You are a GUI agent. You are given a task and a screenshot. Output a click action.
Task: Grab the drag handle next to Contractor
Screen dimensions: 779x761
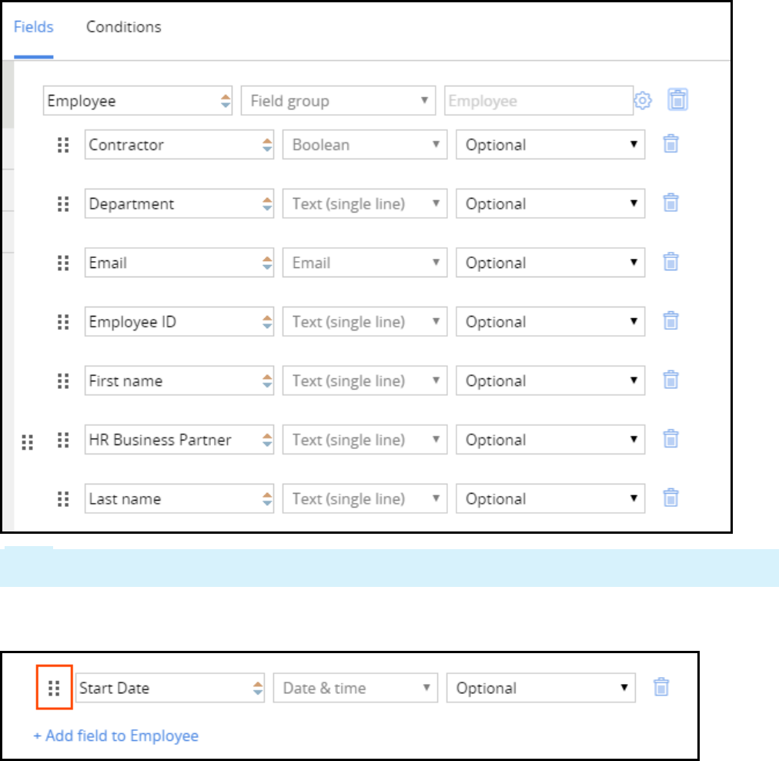click(x=64, y=145)
